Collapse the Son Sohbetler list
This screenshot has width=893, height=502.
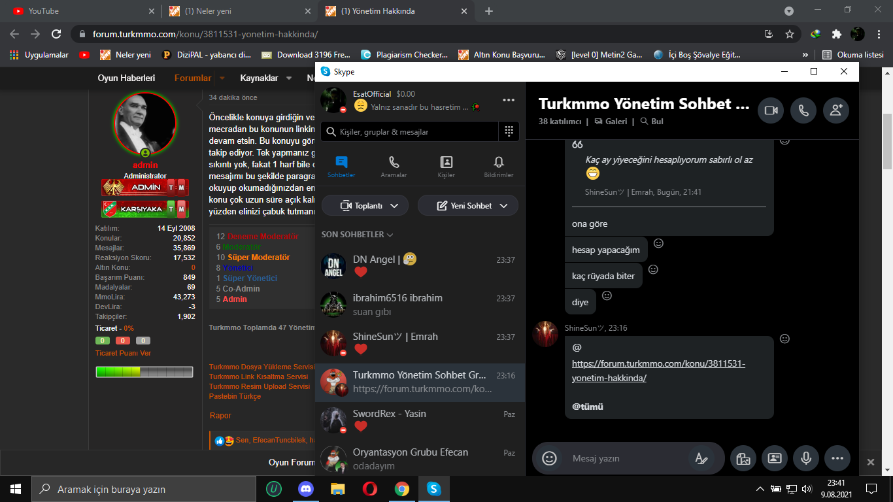point(357,234)
